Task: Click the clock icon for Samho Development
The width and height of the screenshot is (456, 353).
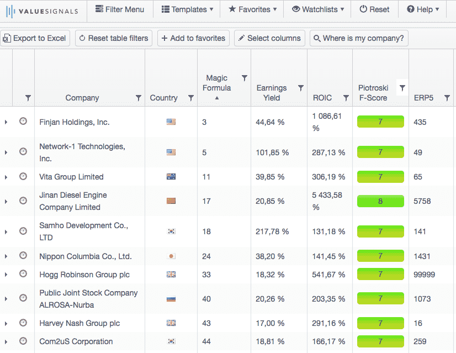Action: pyautogui.click(x=23, y=231)
